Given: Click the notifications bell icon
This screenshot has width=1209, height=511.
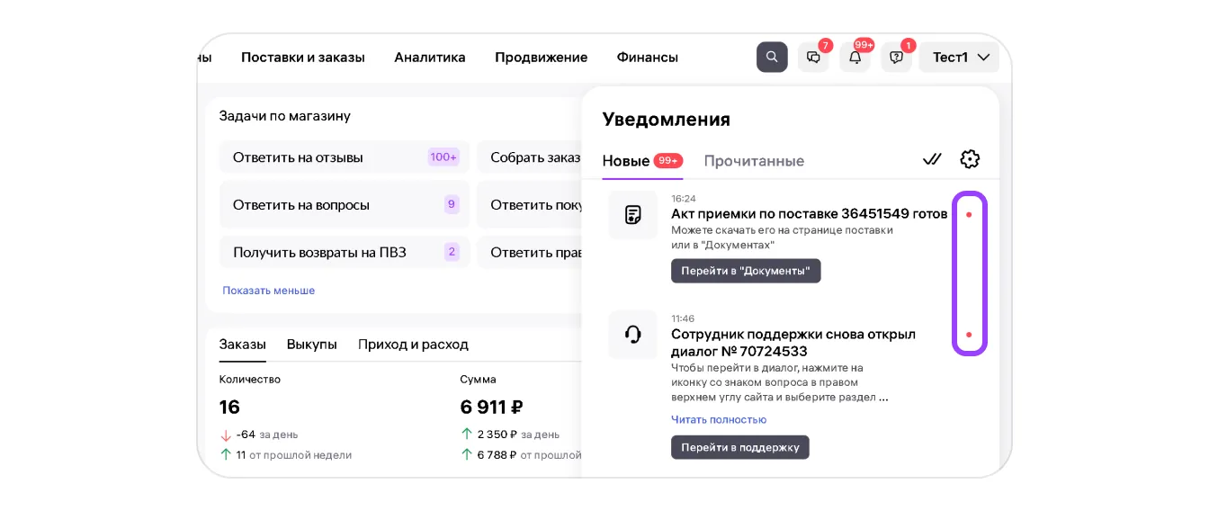Looking at the screenshot, I should pyautogui.click(x=855, y=58).
